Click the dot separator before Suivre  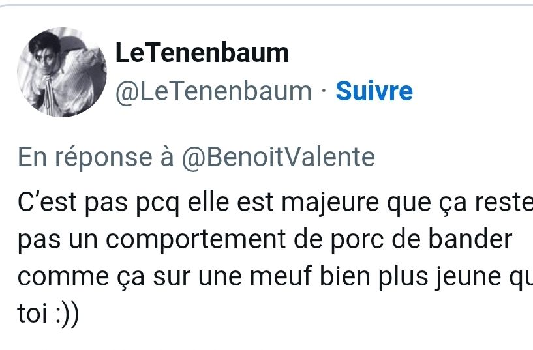pos(324,91)
